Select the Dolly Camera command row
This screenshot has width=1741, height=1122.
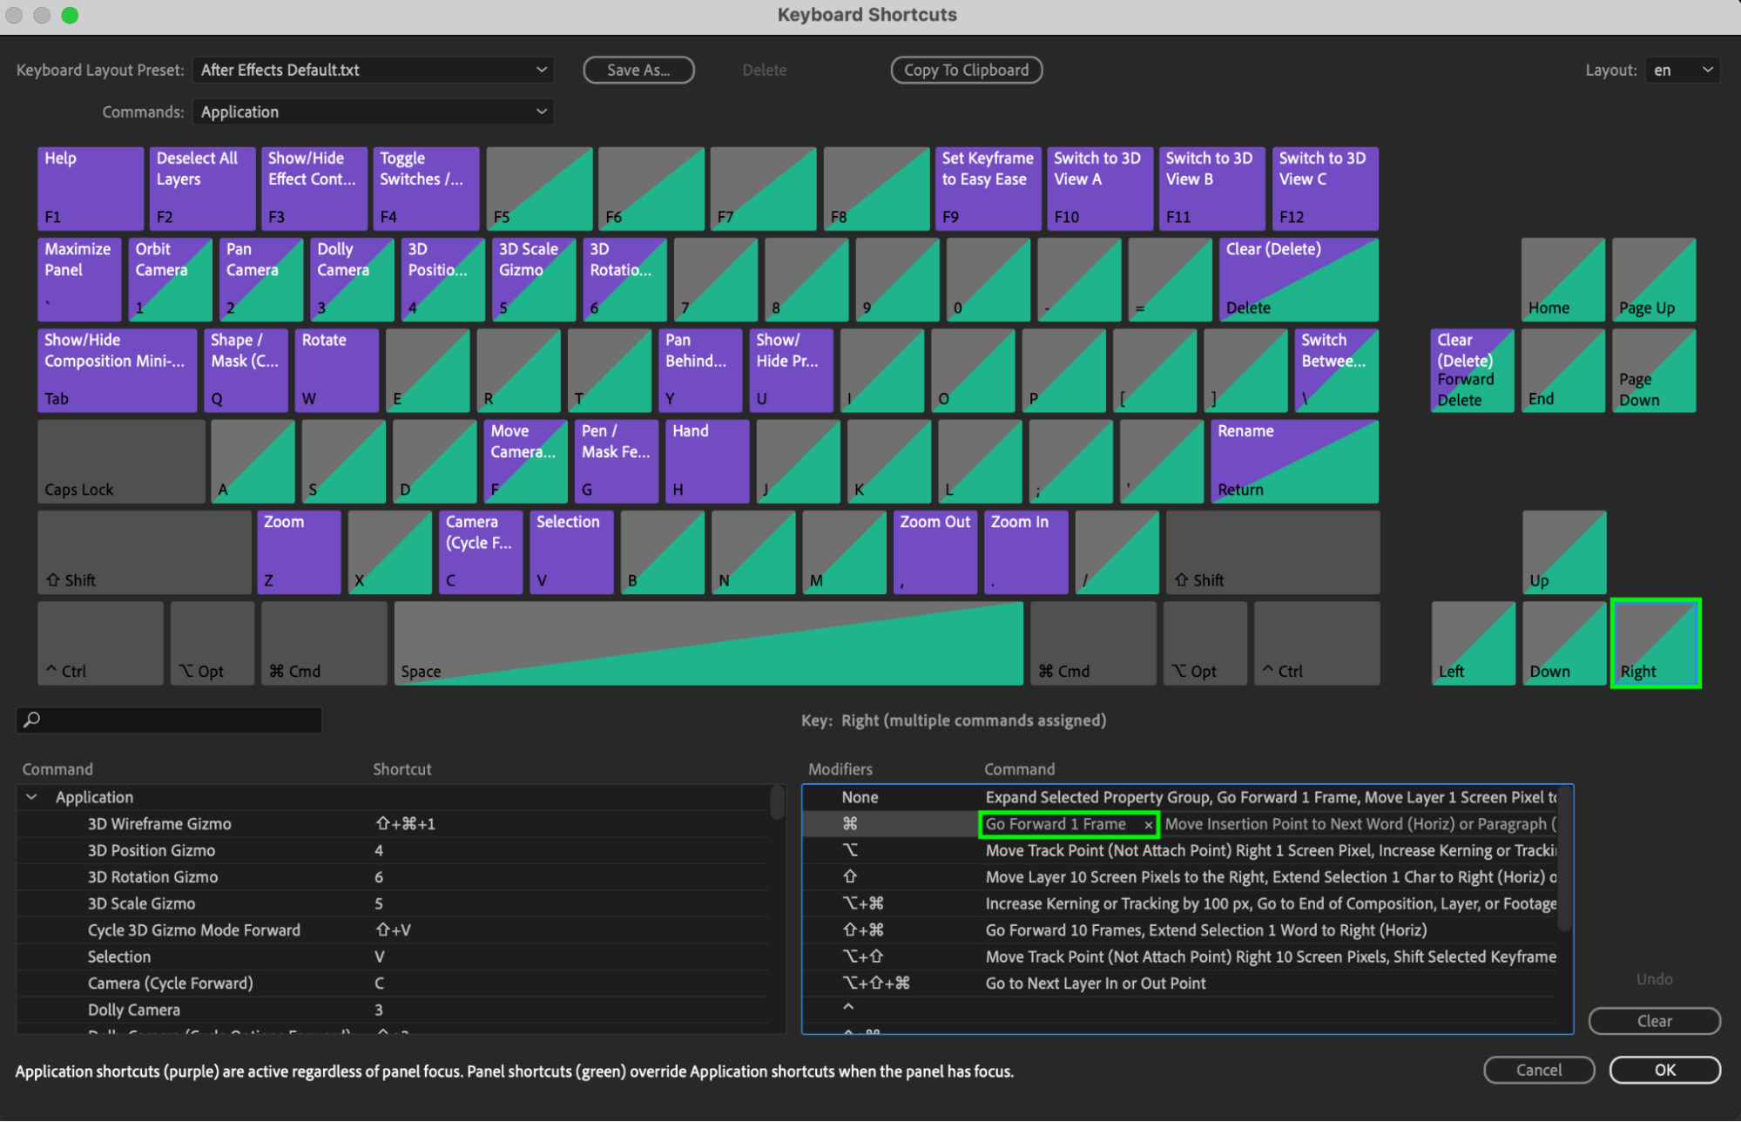[x=134, y=1010]
